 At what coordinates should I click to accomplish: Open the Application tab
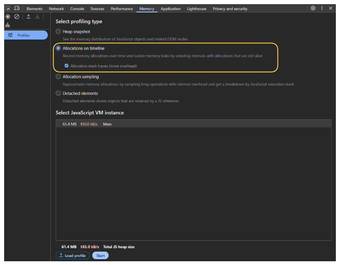point(171,9)
